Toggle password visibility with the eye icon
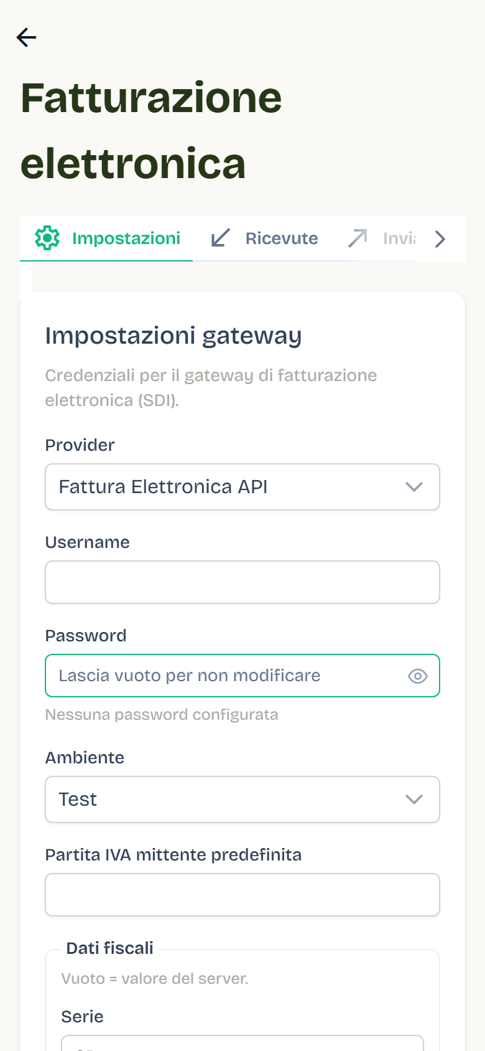The width and height of the screenshot is (485, 1051). click(x=418, y=676)
